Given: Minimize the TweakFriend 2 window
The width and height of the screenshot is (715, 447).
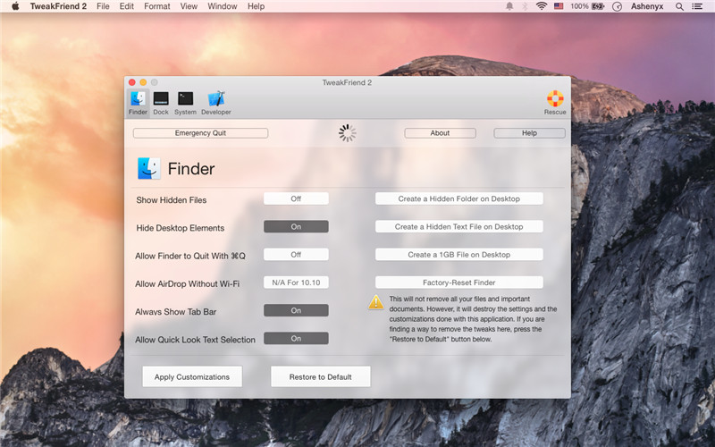Looking at the screenshot, I should 143,82.
